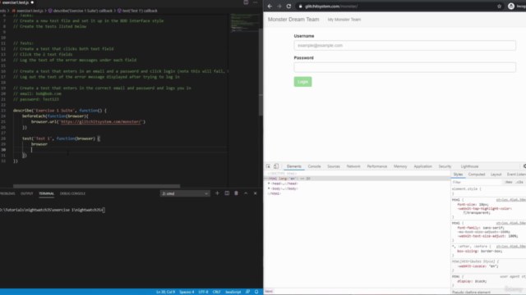Open the DevTools Elements tab
The height and width of the screenshot is (295, 526).
[x=294, y=166]
